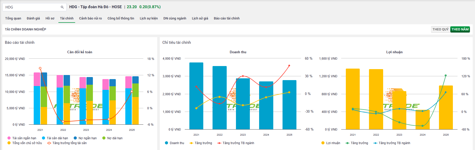Open the Báo cáo tài chính tab
Image resolution: width=475 pixels, height=150 pixels.
coord(227,18)
